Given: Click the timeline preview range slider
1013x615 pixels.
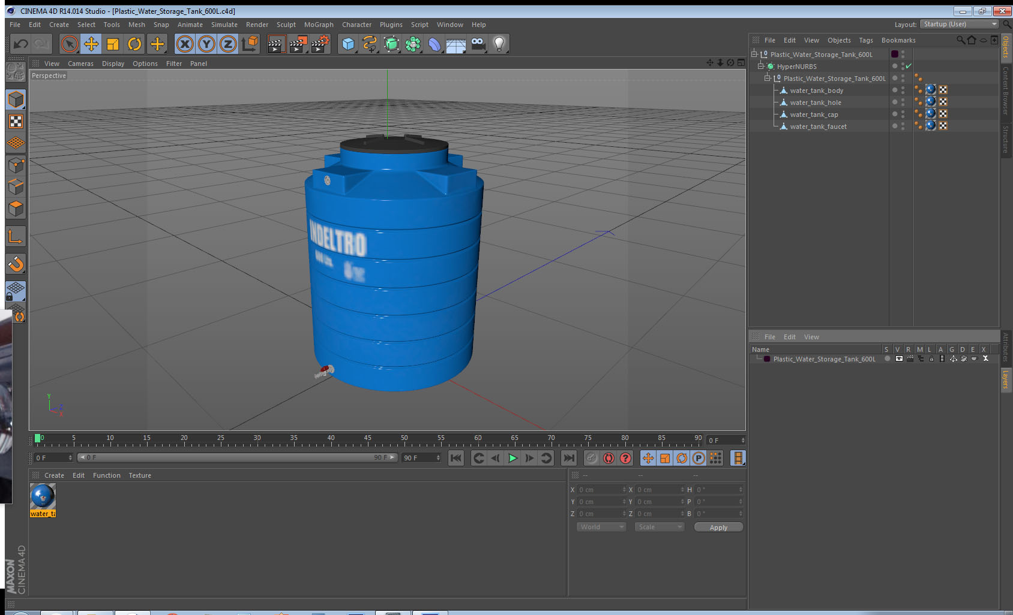Looking at the screenshot, I should (237, 457).
